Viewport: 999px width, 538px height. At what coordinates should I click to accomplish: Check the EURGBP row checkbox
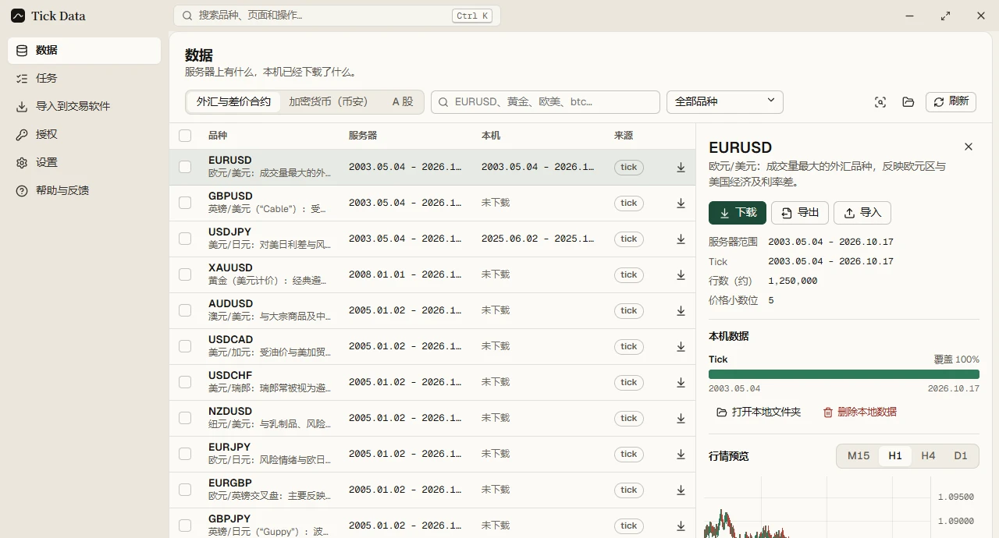pyautogui.click(x=185, y=490)
